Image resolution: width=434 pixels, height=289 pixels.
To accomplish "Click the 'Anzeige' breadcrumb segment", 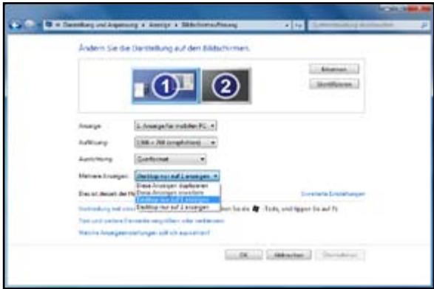I will coord(160,25).
